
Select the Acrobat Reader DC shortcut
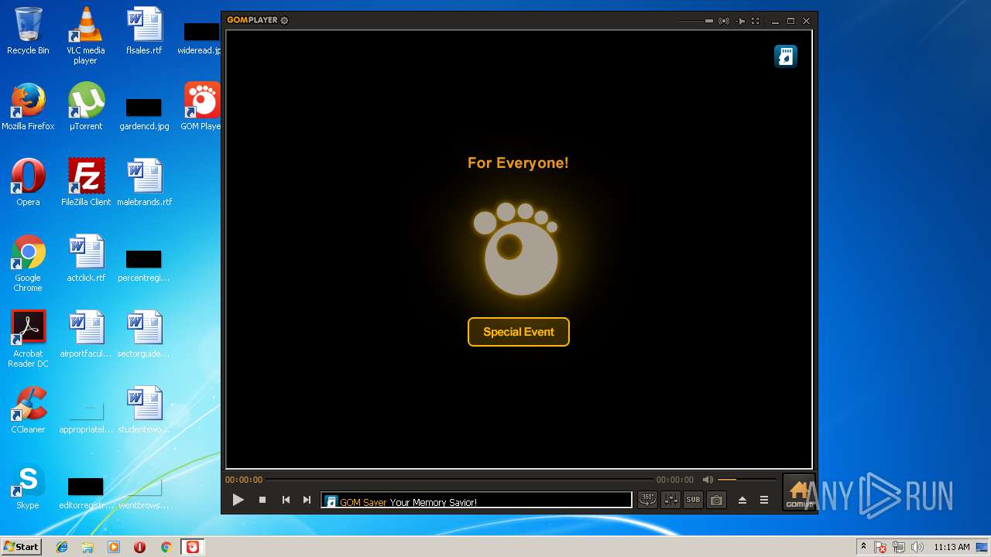pos(28,339)
